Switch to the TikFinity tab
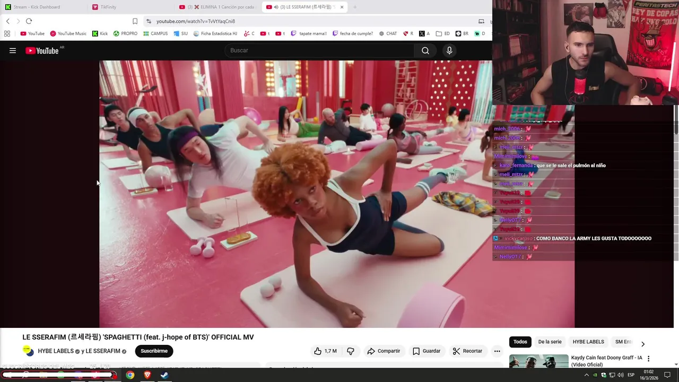The height and width of the screenshot is (382, 679). point(130,7)
